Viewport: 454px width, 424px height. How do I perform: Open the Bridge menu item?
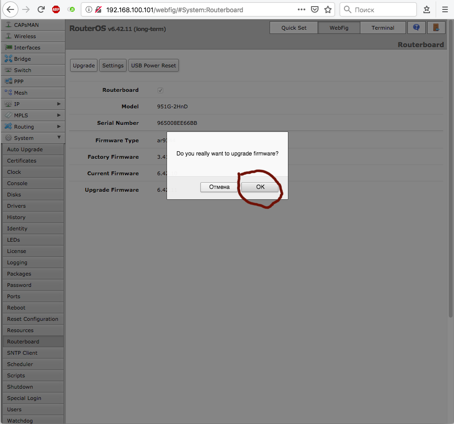33,59
